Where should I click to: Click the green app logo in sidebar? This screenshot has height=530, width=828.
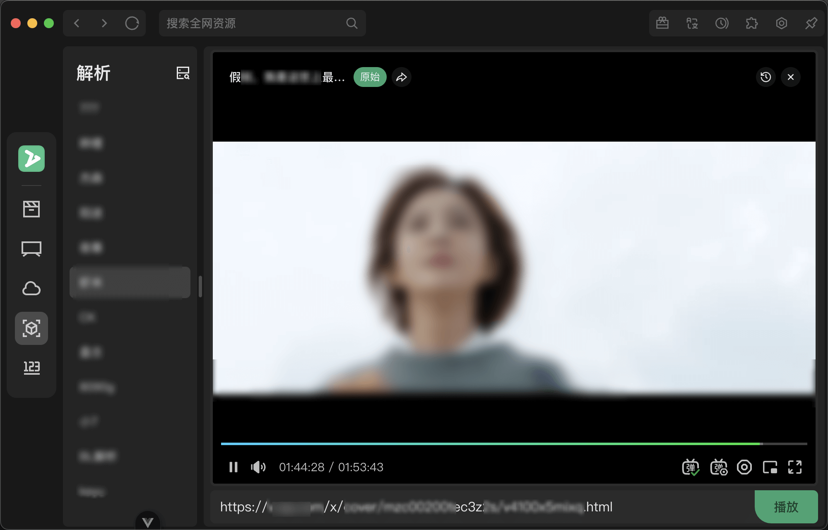[31, 159]
